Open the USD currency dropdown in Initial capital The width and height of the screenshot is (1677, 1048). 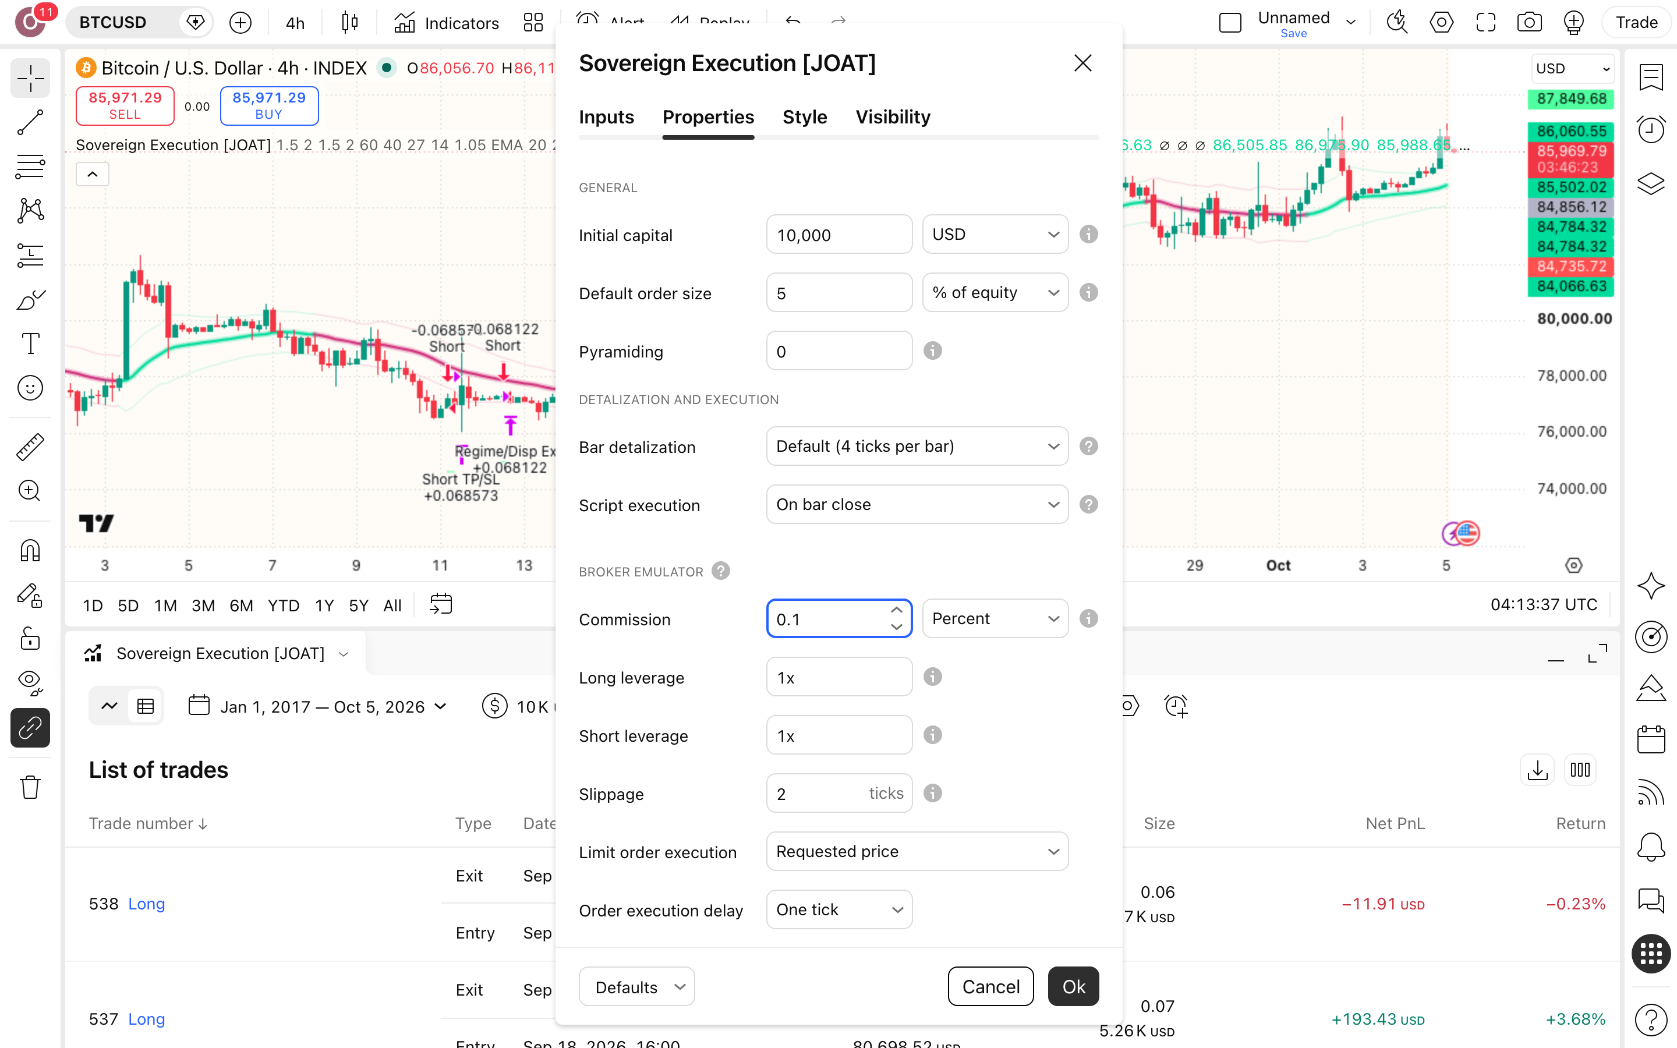click(x=995, y=234)
